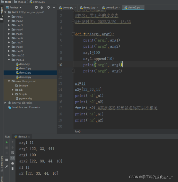Click the locate-file crosshair icon in Project panel
This screenshot has width=178, height=182.
click(36, 8)
